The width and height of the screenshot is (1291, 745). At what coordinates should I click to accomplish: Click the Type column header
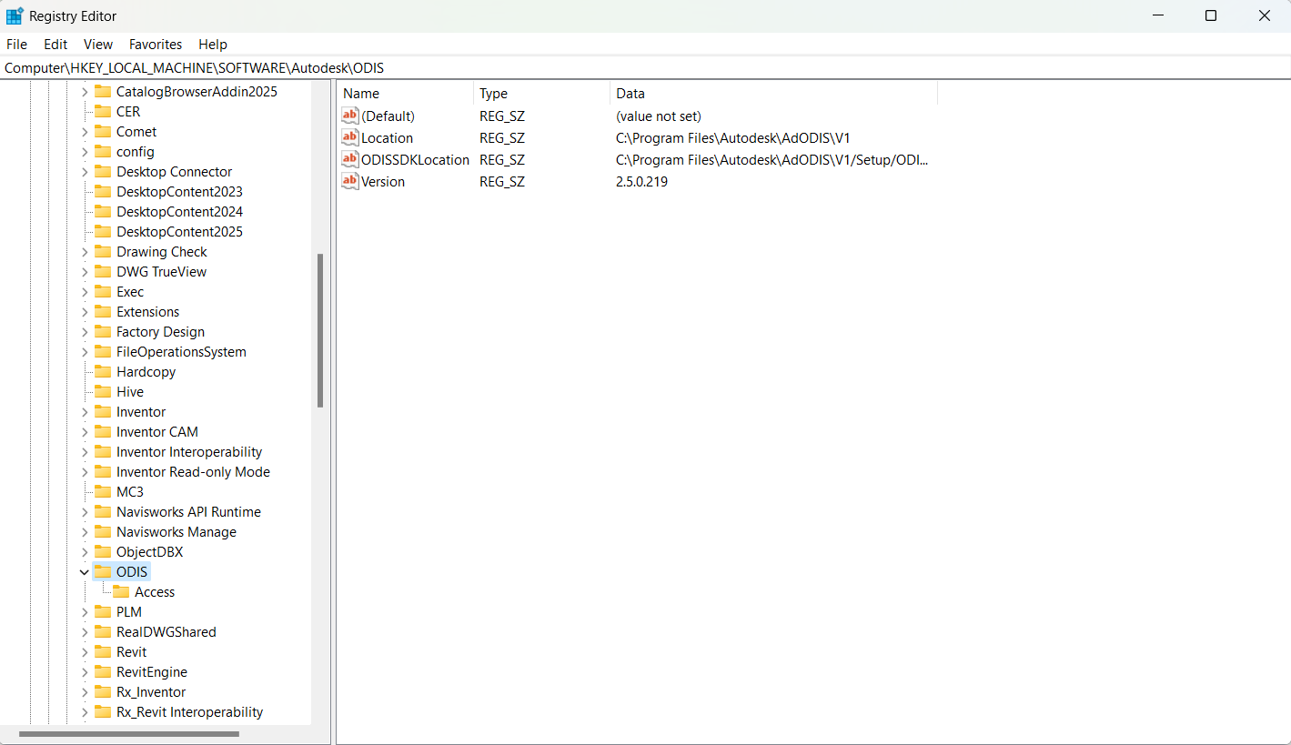(x=541, y=94)
